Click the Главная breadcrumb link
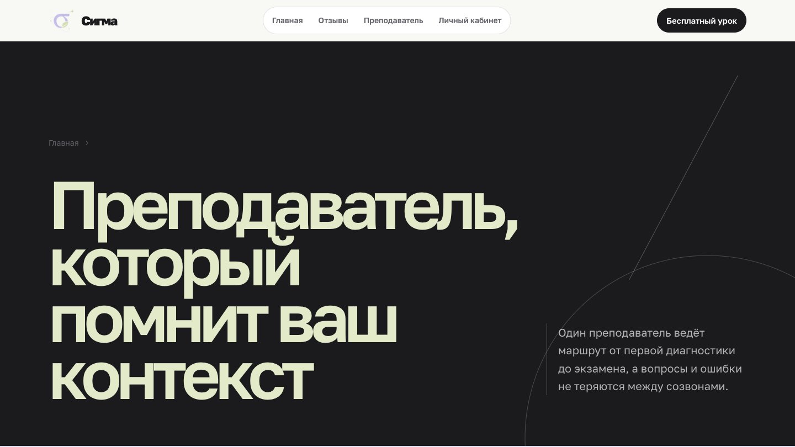Viewport: 795px width, 447px height. 63,143
